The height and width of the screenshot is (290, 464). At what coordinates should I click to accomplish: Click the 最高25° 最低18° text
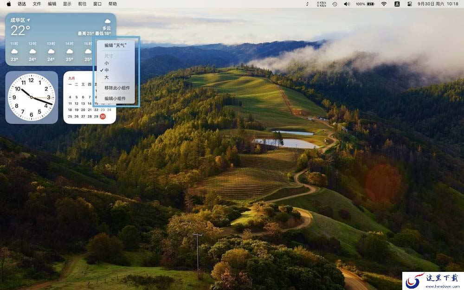click(94, 33)
